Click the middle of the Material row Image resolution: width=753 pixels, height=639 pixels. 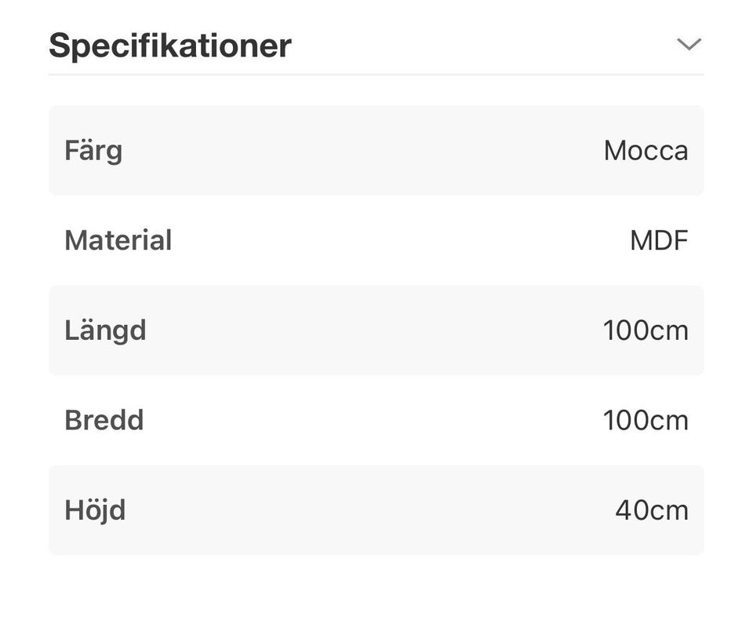click(376, 240)
